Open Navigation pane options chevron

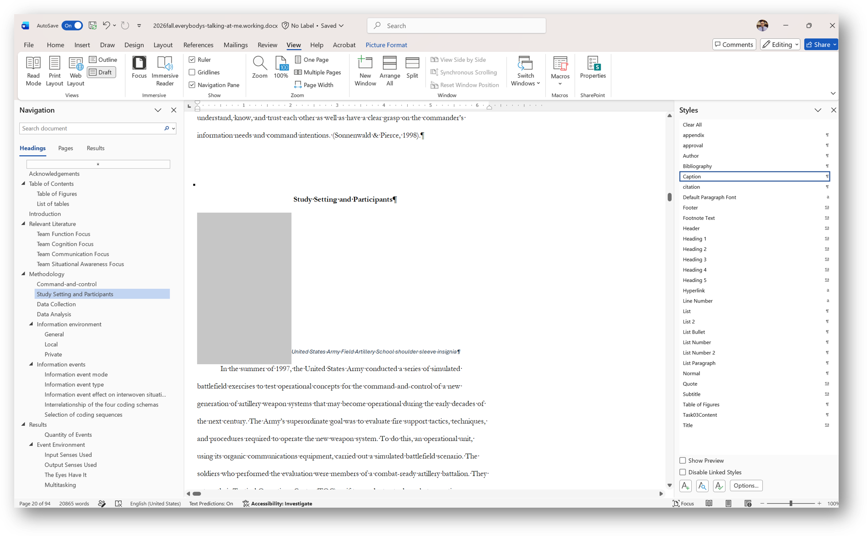click(x=158, y=110)
